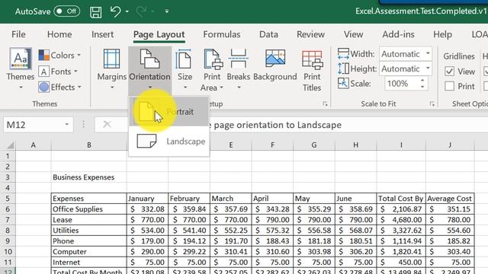
Task: Click the Undo arrow icon
Action: pos(115,11)
